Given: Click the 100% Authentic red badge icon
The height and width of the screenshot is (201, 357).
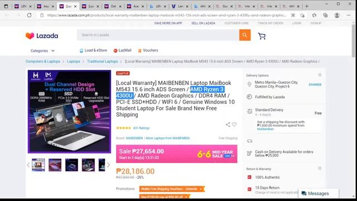Looking at the screenshot, I should pyautogui.click(x=249, y=177).
